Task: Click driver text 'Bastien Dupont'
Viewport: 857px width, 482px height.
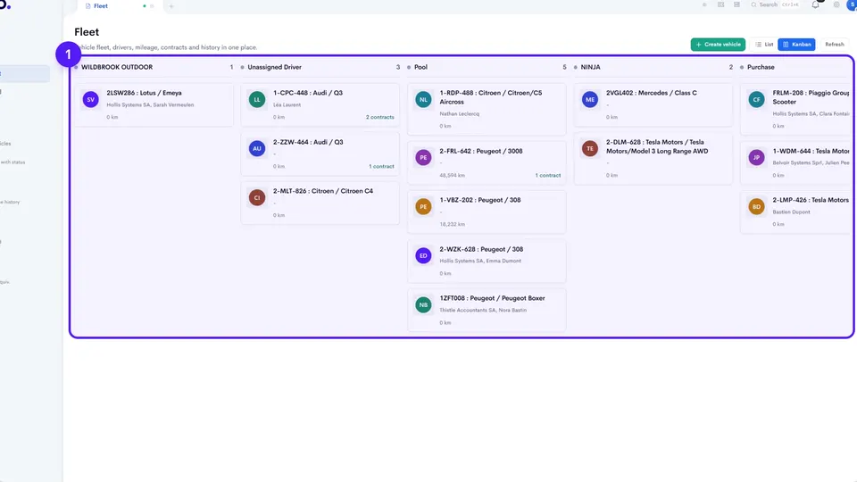Action: (792, 212)
